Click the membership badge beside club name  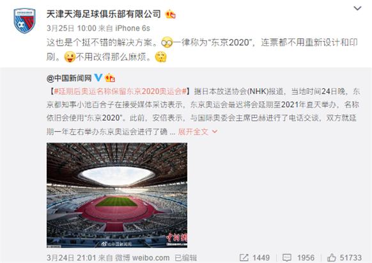point(171,14)
